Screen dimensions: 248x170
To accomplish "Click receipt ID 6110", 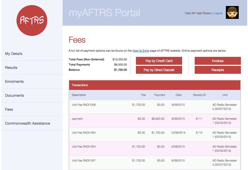I will point(199,133).
